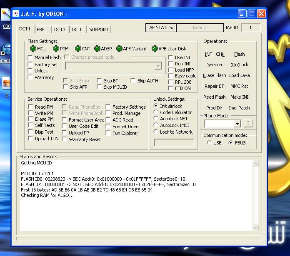
Task: Toggle the Skip AUTH checkbox
Action: (133, 80)
